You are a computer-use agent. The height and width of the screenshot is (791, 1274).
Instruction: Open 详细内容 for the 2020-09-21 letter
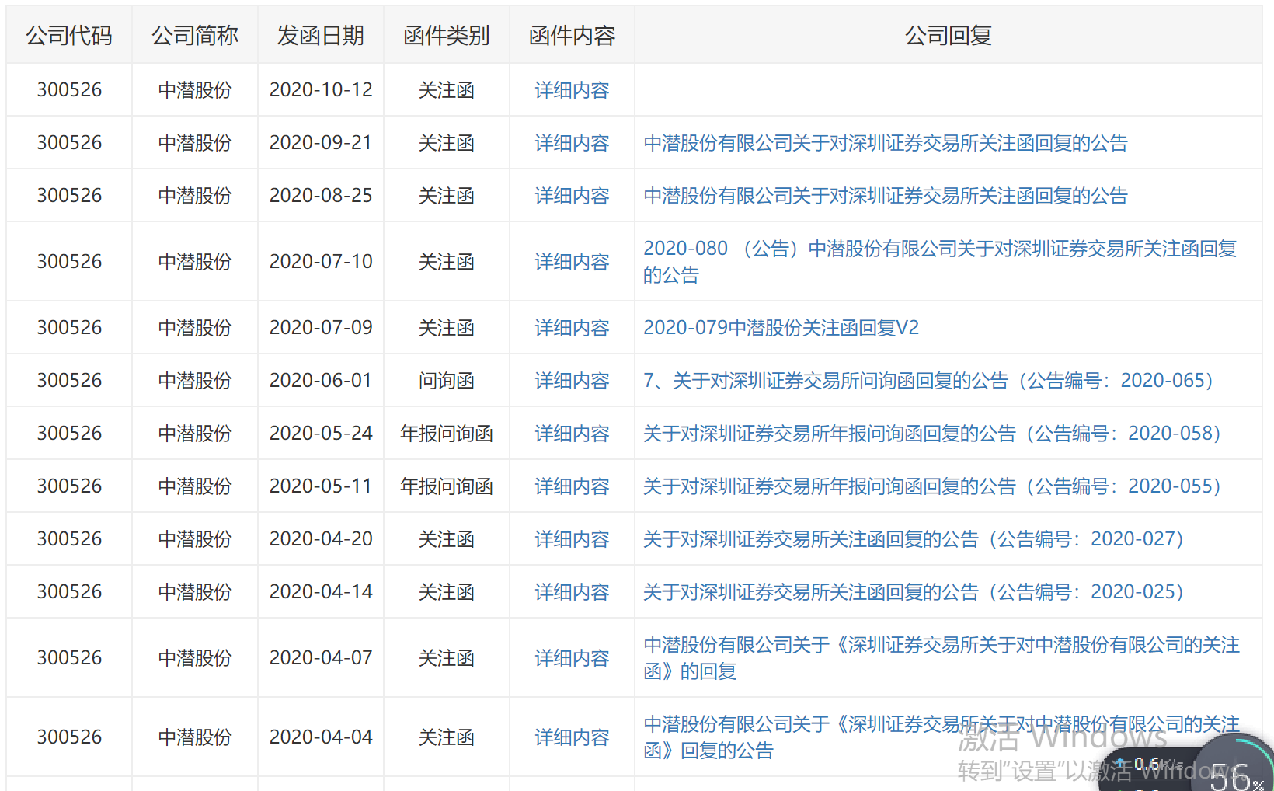pos(572,143)
